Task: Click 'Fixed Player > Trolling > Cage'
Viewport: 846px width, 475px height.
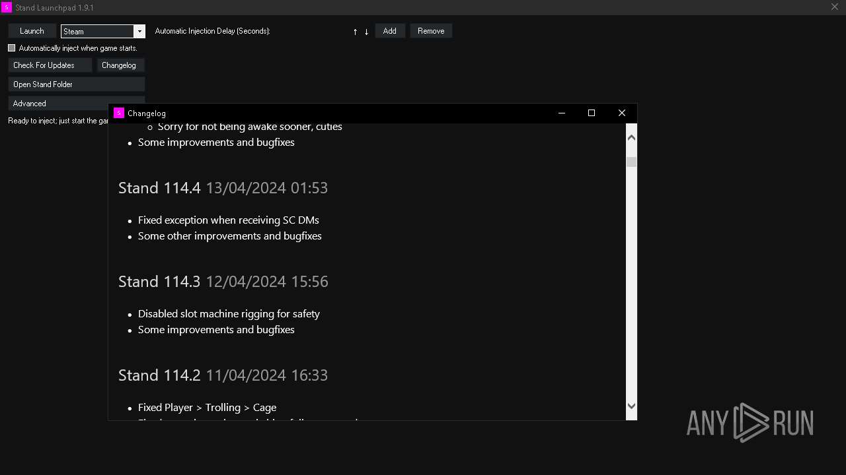Action: (207, 408)
